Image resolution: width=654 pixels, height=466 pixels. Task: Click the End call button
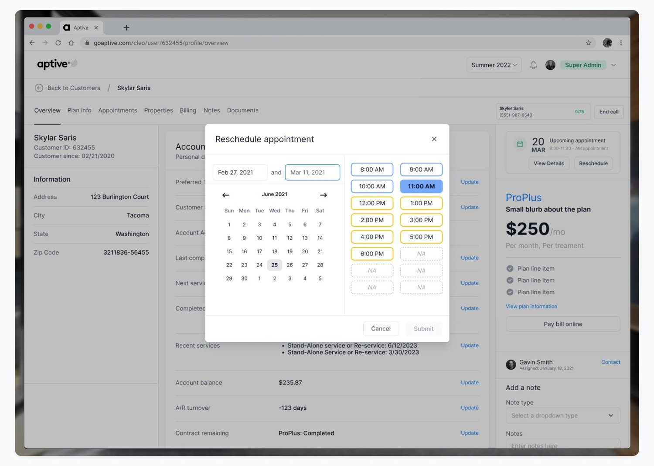609,112
